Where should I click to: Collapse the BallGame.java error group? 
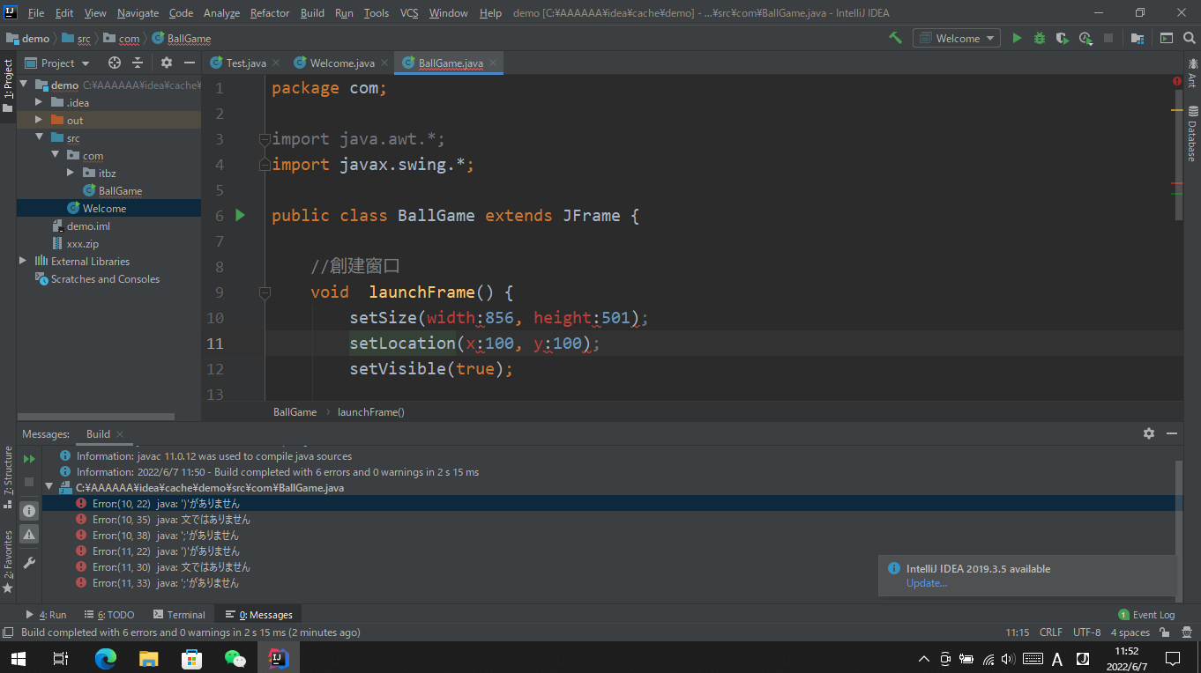click(x=49, y=487)
